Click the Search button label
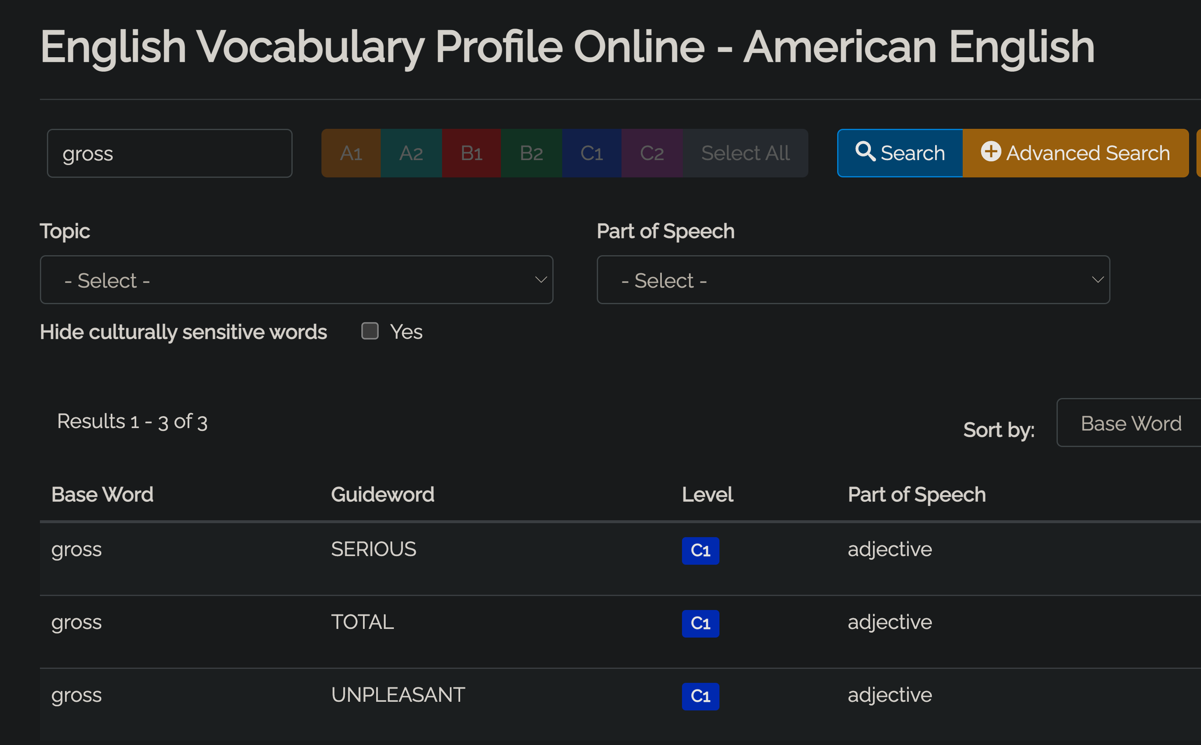This screenshot has height=745, width=1201. (913, 153)
